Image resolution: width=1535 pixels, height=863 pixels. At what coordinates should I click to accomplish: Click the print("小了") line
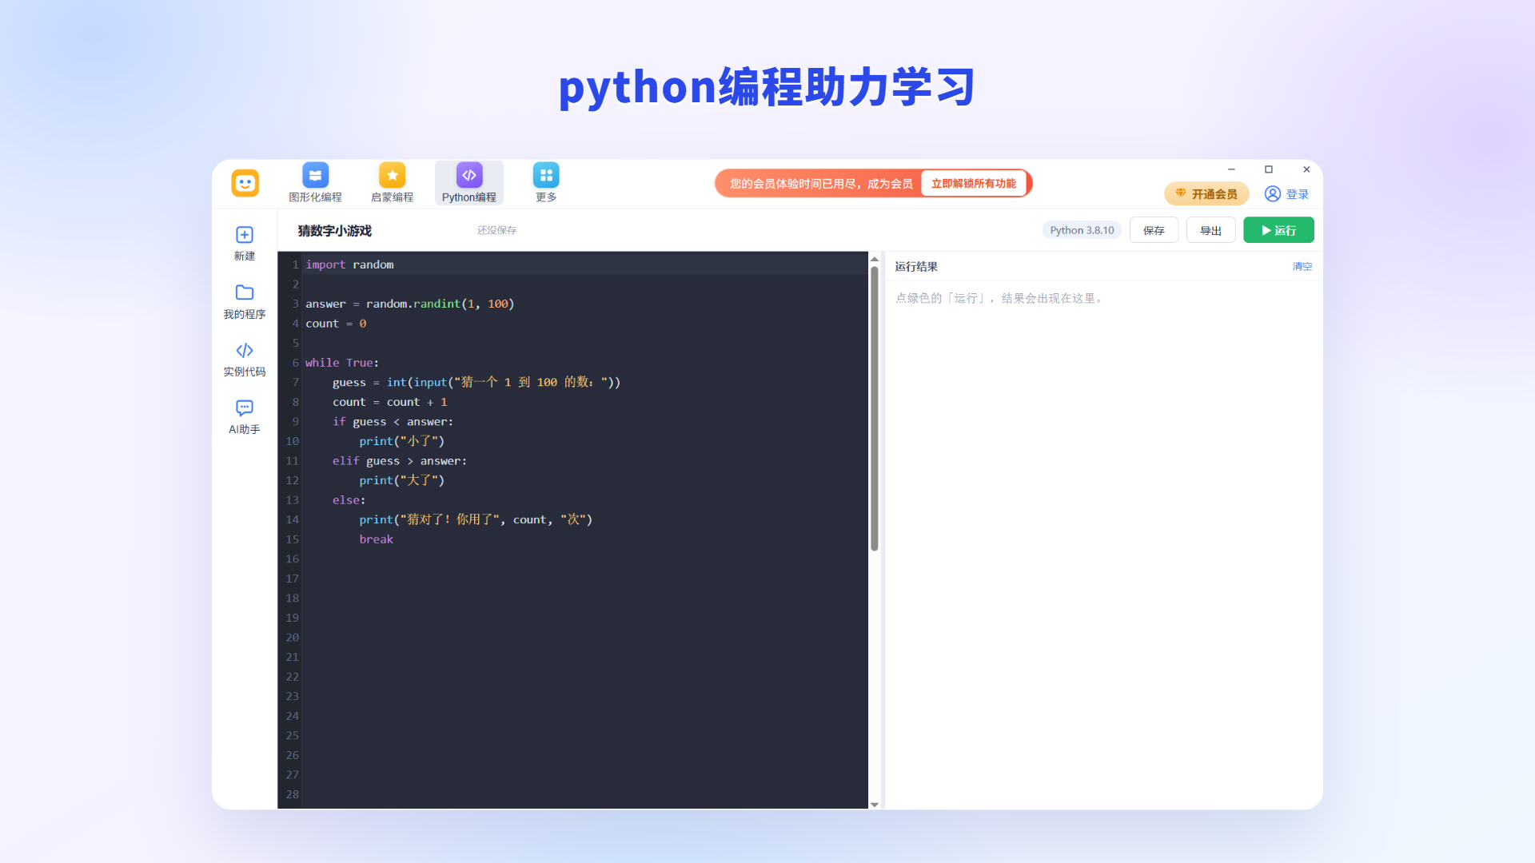click(x=401, y=441)
